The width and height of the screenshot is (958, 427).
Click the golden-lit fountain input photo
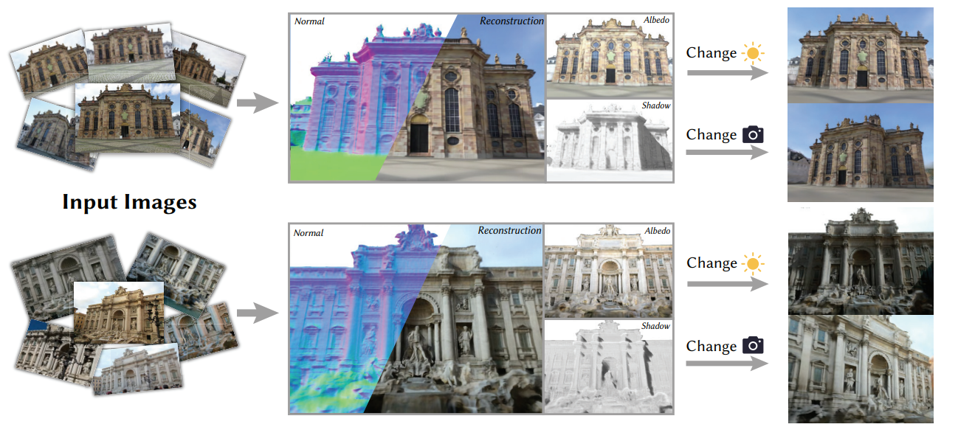(118, 313)
